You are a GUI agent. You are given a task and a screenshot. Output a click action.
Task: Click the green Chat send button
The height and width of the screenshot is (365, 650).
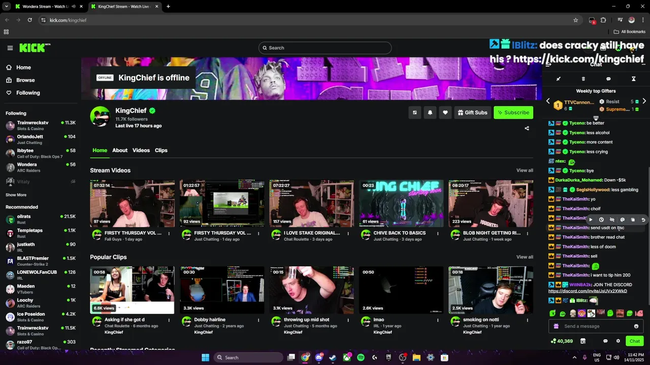pos(634,341)
